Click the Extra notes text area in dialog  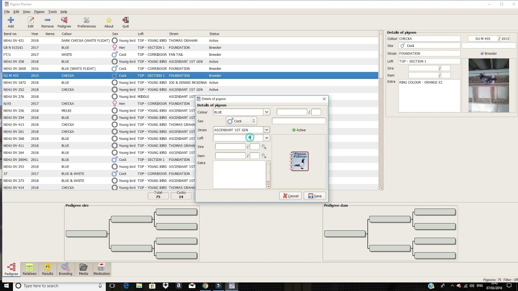[239, 175]
